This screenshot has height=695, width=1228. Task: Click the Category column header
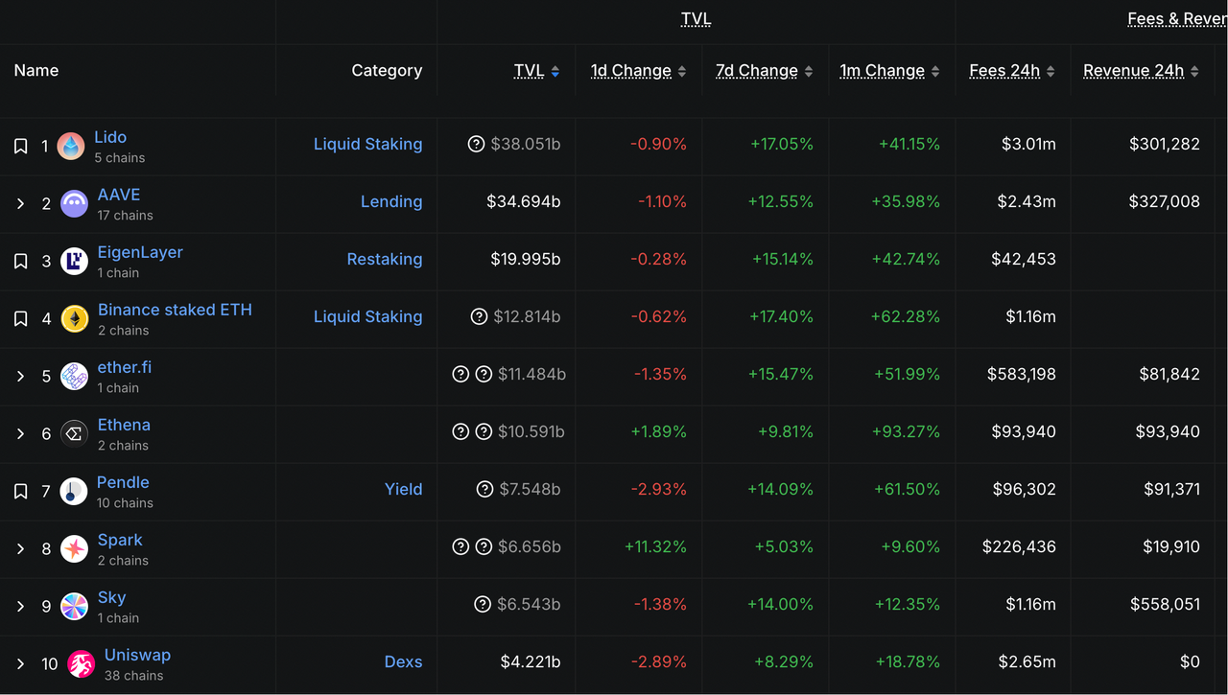387,71
